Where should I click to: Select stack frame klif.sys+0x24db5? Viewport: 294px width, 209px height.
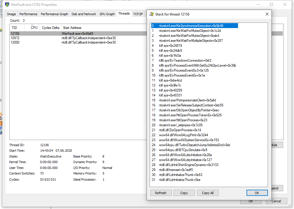195,51
